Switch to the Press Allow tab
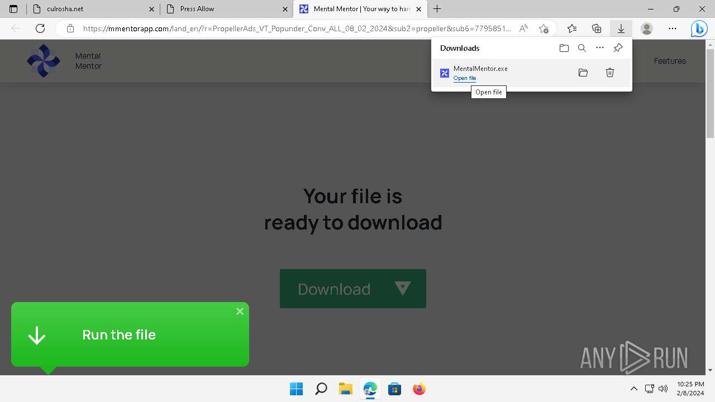This screenshot has height=402, width=715. (x=227, y=9)
